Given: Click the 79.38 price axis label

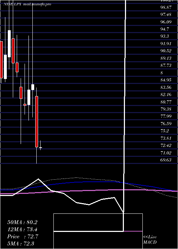Looking at the screenshot, I should [x=166, y=109].
